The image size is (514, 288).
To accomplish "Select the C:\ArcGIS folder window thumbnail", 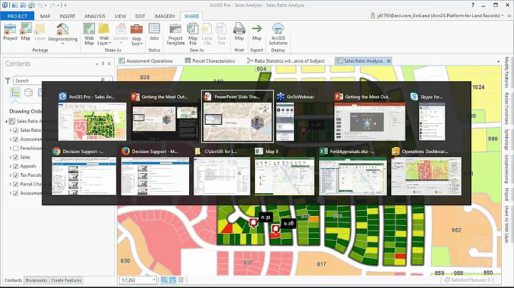I will pyautogui.click(x=222, y=176).
